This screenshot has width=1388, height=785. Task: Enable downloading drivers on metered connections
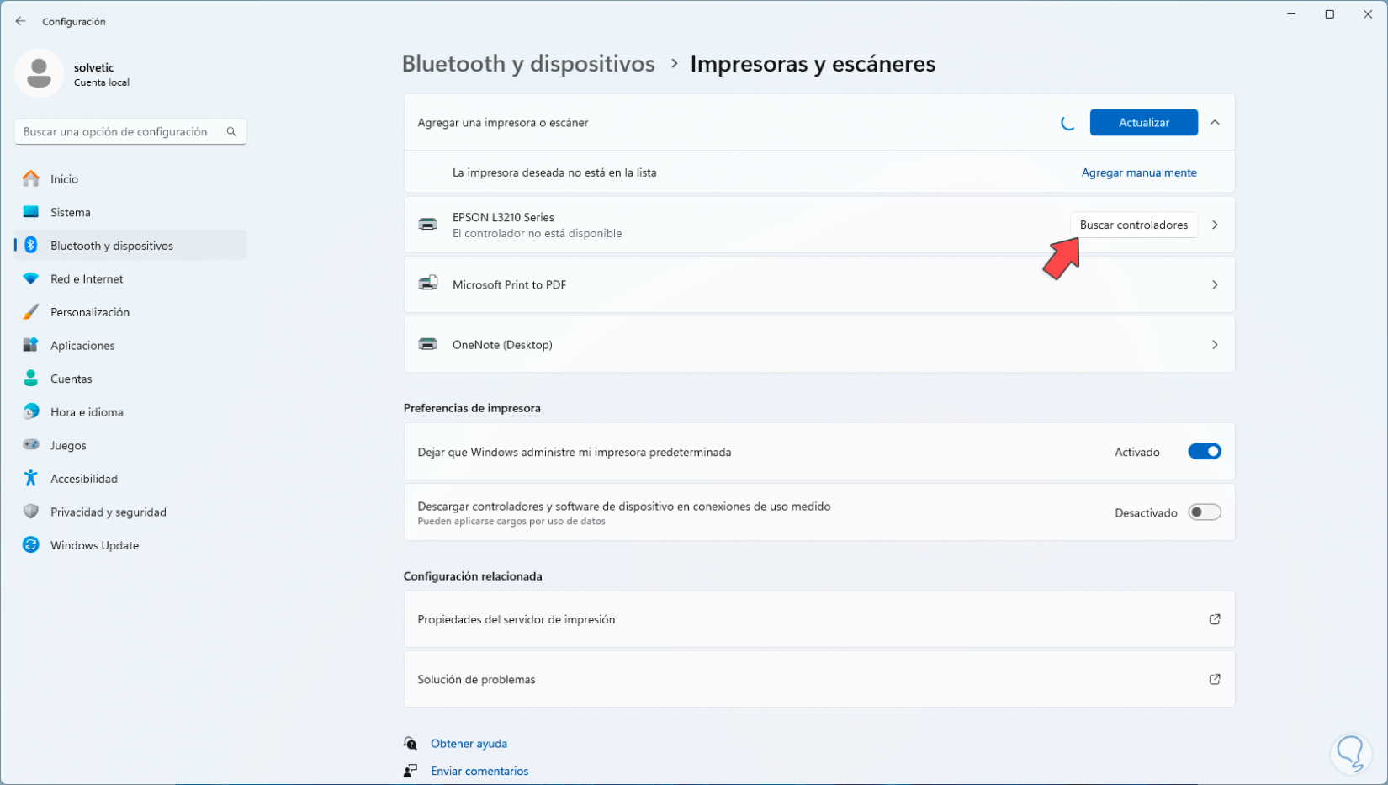pos(1205,512)
